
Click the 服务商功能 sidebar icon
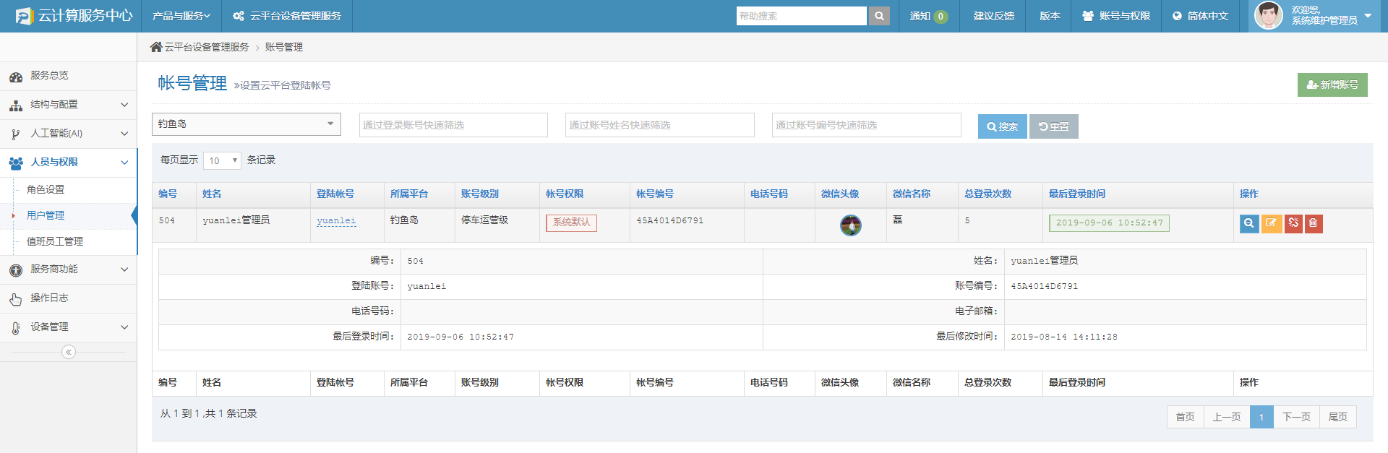[15, 269]
